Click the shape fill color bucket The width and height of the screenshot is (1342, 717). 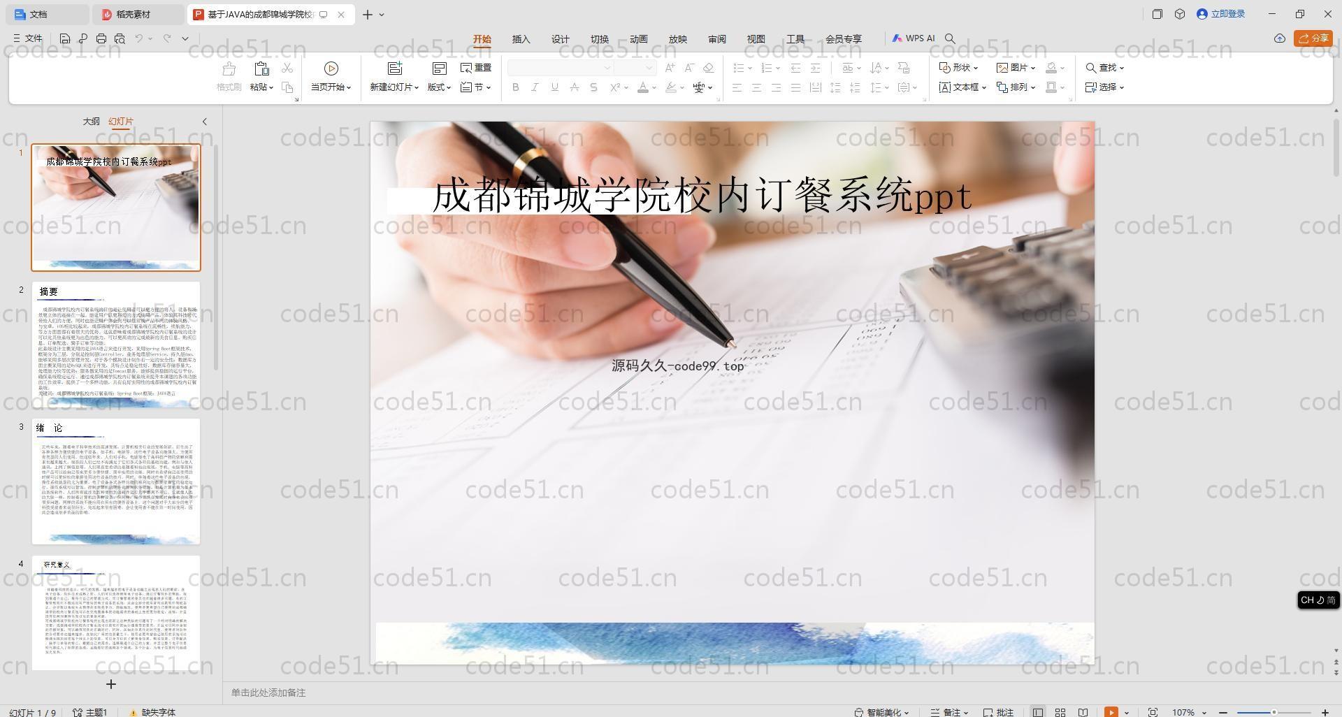pos(1051,68)
